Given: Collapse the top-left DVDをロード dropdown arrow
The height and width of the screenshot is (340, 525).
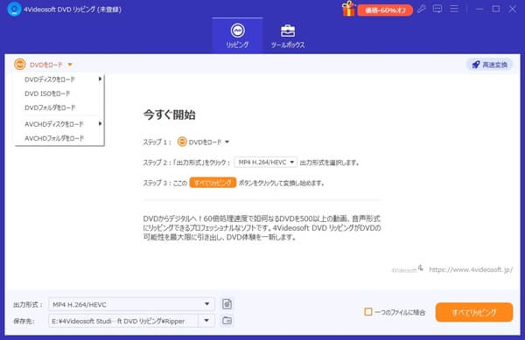Looking at the screenshot, I should (70, 65).
